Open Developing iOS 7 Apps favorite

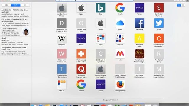pos(62,23)
